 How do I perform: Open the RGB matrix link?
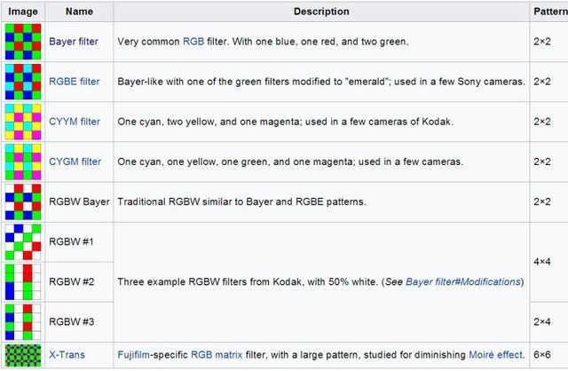coord(217,355)
